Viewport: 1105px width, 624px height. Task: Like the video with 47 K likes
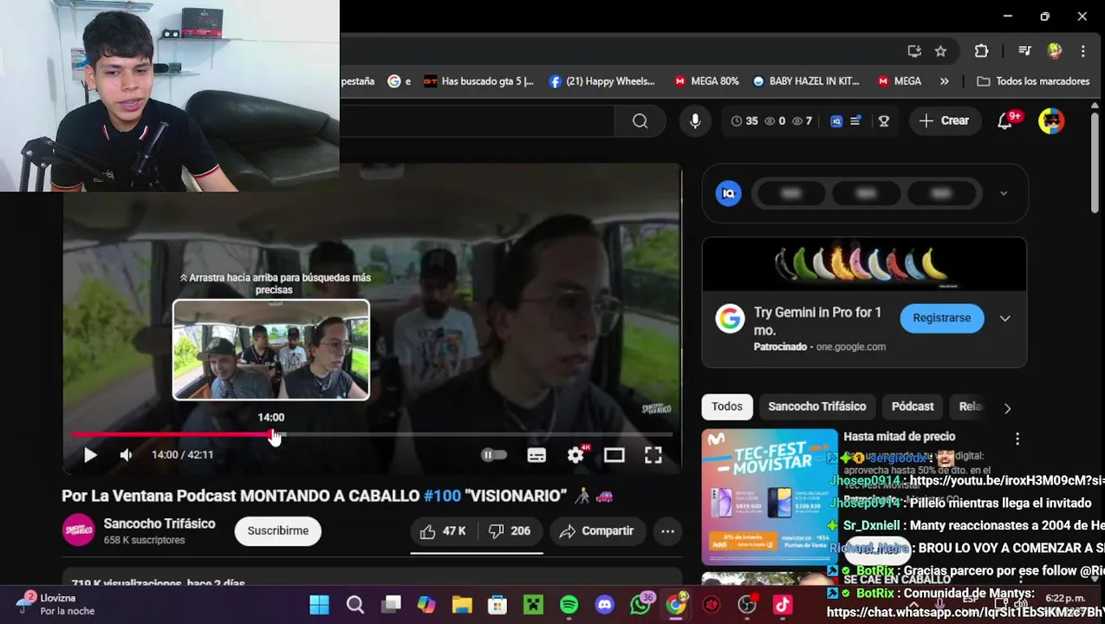(x=444, y=531)
